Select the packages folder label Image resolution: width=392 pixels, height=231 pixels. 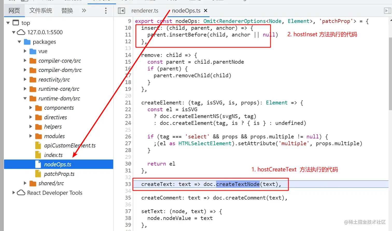click(x=44, y=42)
